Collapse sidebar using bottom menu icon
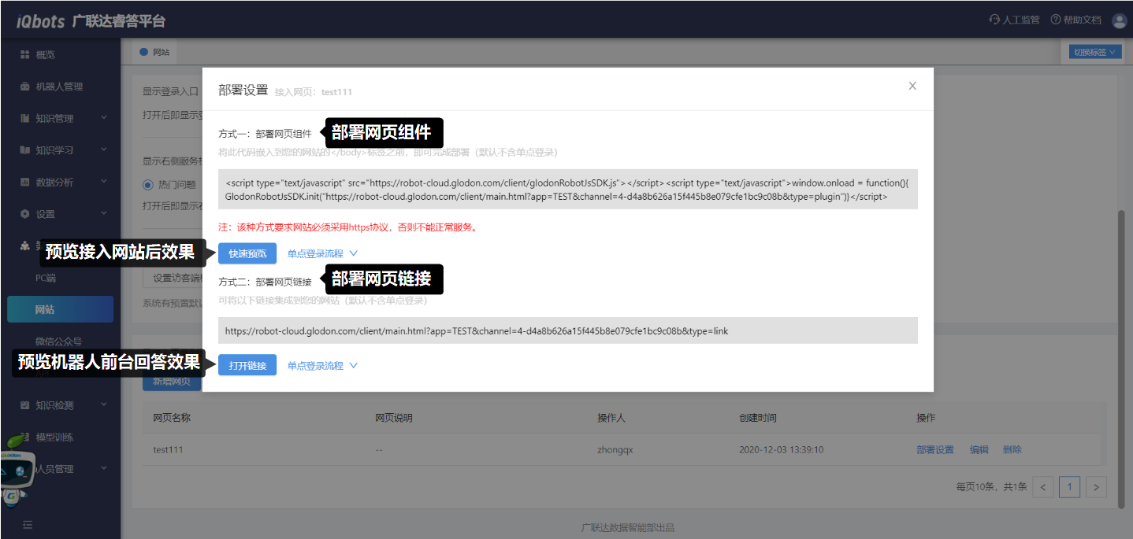Image resolution: width=1133 pixels, height=539 pixels. pyautogui.click(x=28, y=524)
